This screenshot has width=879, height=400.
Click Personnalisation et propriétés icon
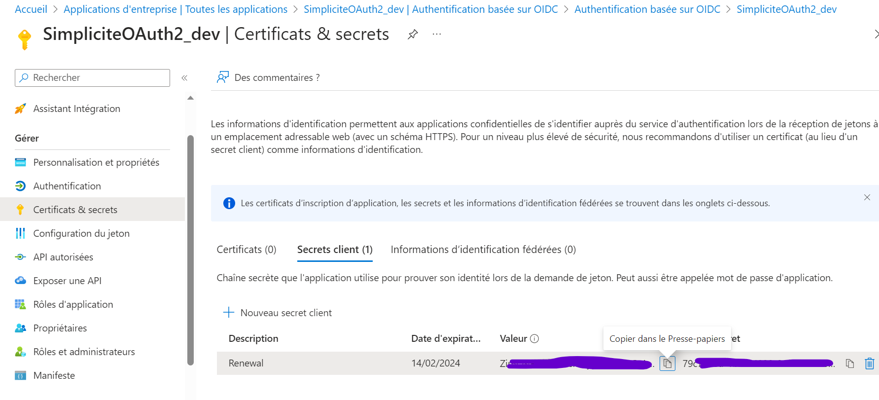coord(20,162)
